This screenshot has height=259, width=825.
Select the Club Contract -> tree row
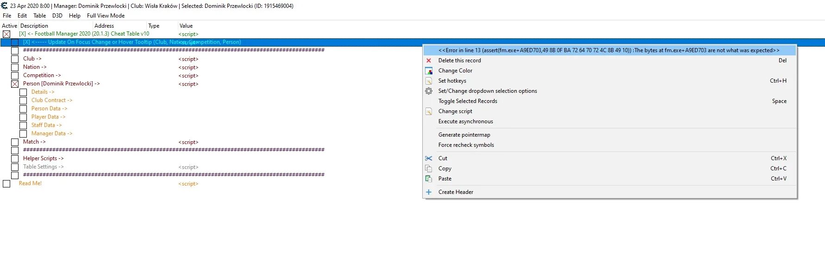coord(52,100)
